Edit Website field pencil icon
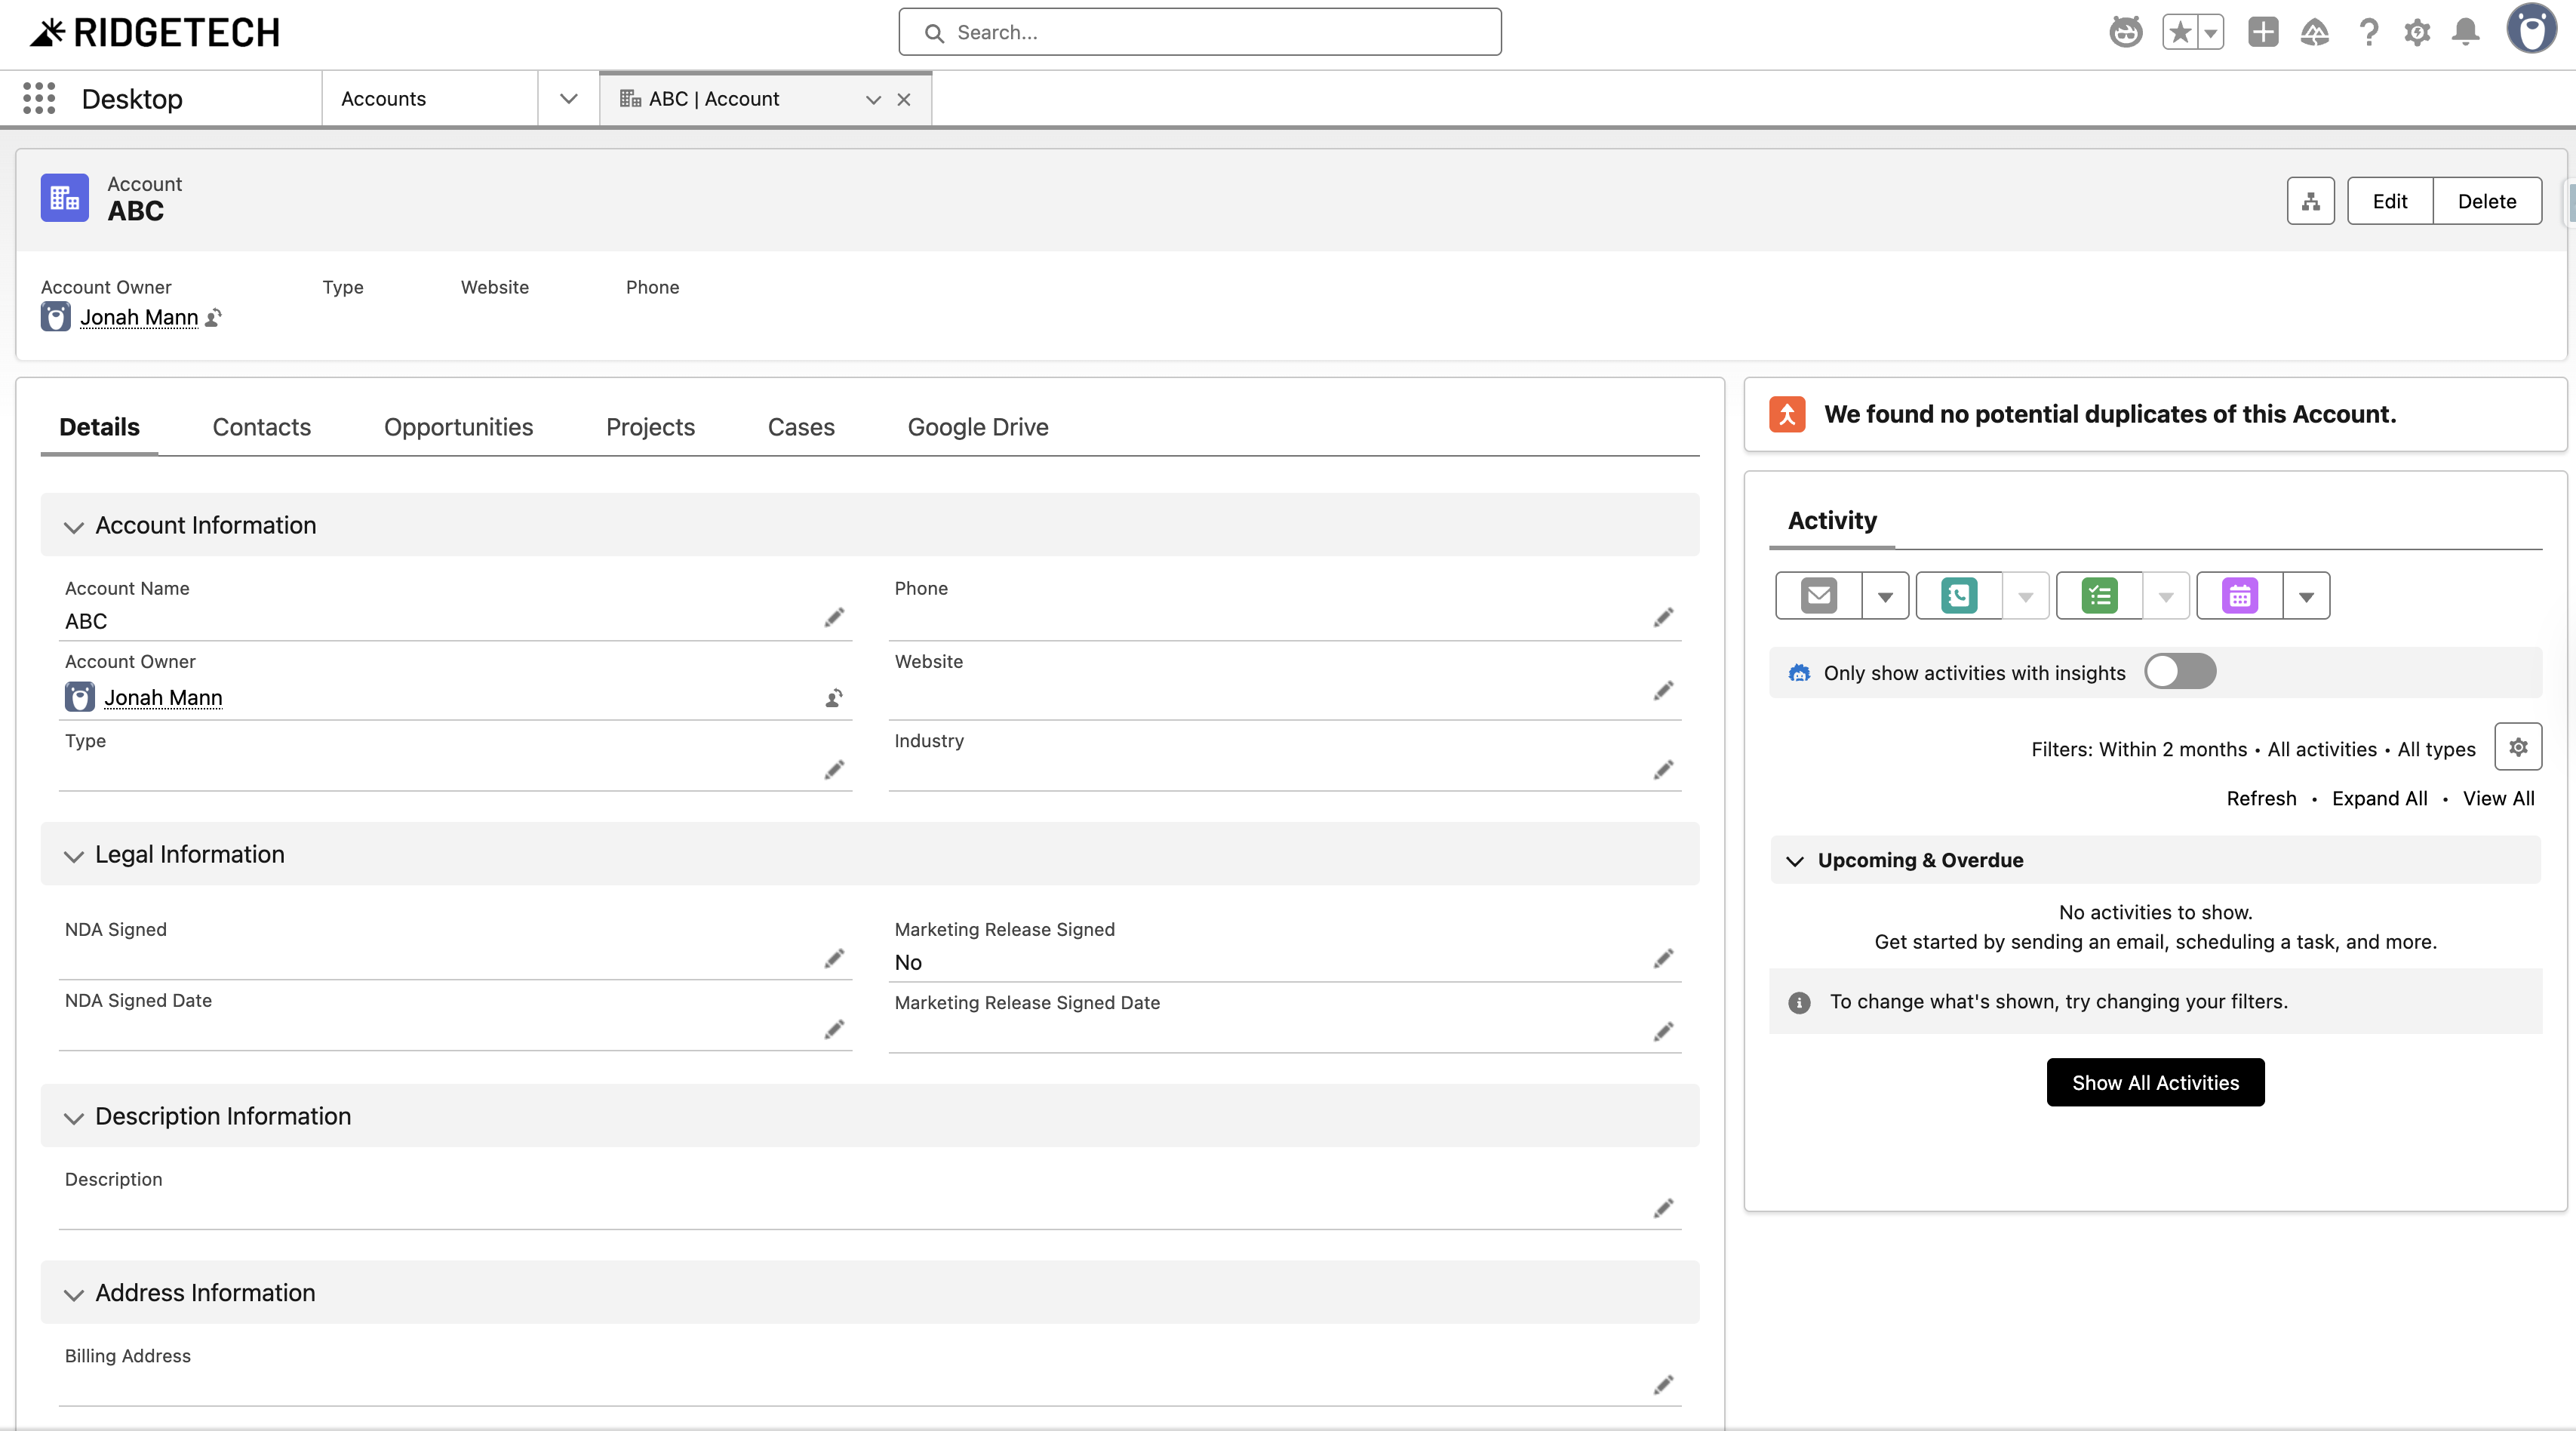The image size is (2576, 1431). [1663, 690]
